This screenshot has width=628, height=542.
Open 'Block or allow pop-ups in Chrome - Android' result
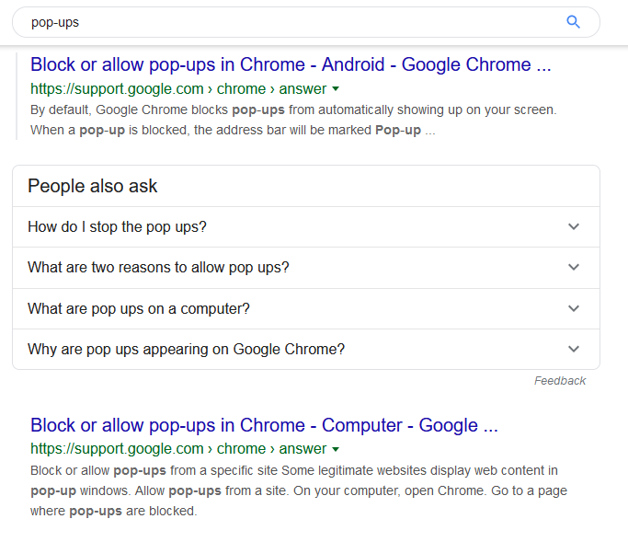[291, 64]
